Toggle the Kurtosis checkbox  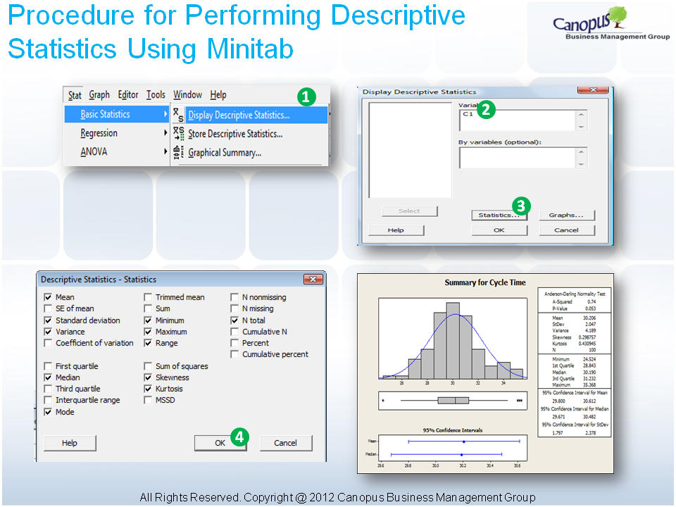point(148,389)
